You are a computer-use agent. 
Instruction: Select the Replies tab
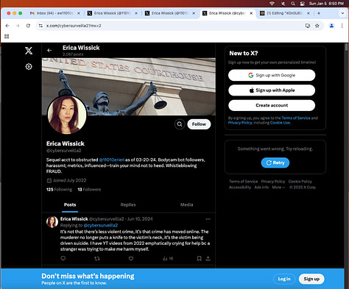[128, 204]
